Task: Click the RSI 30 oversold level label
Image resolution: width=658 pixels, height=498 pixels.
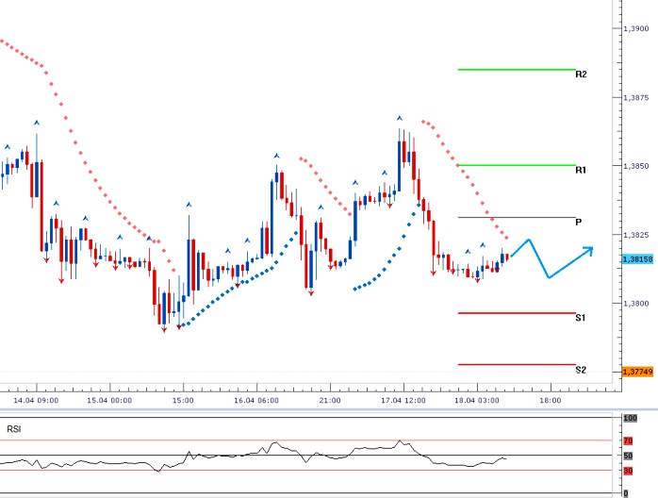Action: (628, 471)
